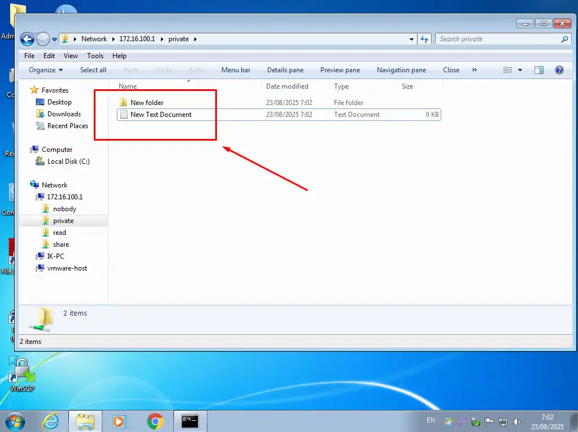Expand the address bar history dropdown

point(412,39)
